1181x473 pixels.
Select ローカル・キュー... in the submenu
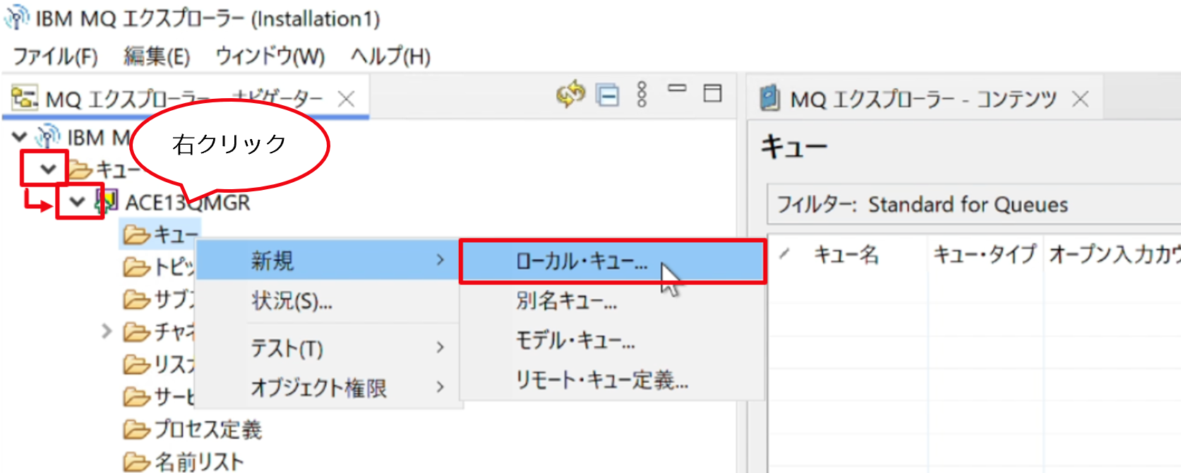612,262
